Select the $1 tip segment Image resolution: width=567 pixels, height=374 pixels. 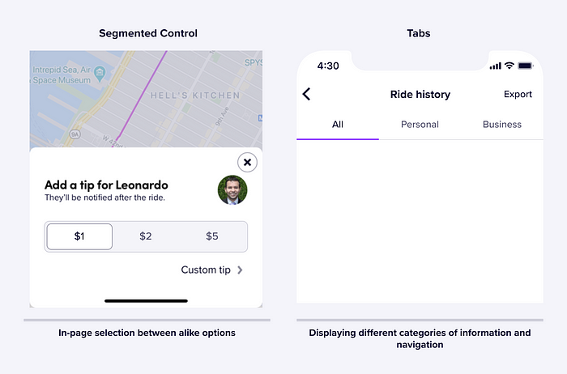pyautogui.click(x=79, y=236)
